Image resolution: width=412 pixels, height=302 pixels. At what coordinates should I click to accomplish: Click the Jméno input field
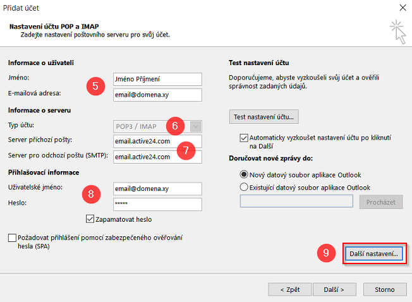coord(156,79)
